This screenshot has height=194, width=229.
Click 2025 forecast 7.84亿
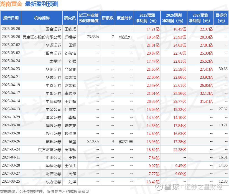(x=154, y=158)
